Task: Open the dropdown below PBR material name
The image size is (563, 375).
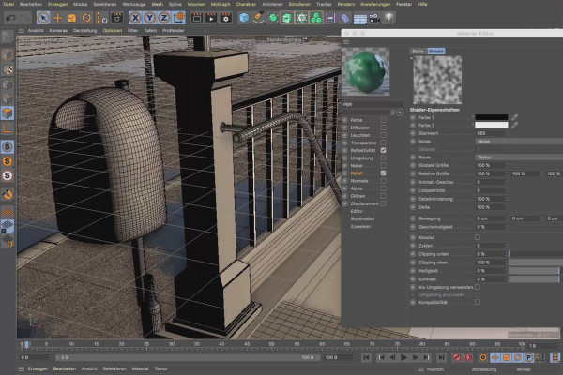Action: 393,112
